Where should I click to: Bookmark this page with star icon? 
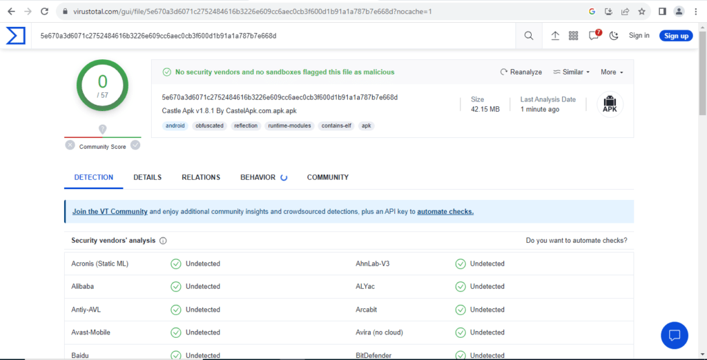[641, 12]
